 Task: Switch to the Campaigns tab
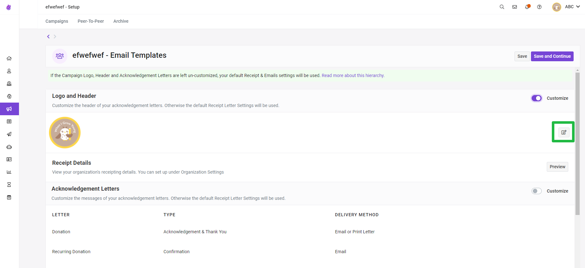[57, 21]
